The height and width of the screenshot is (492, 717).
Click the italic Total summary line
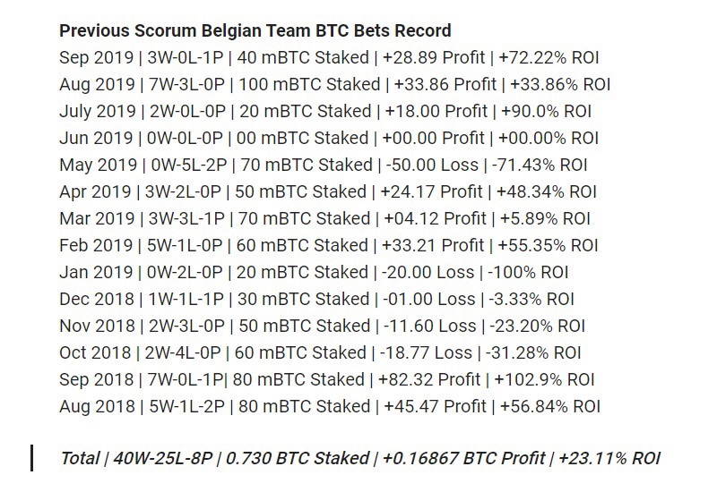[360, 458]
